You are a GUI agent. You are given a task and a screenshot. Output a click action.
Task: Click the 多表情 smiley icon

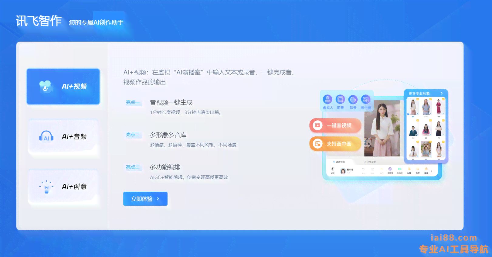[x=390, y=169]
